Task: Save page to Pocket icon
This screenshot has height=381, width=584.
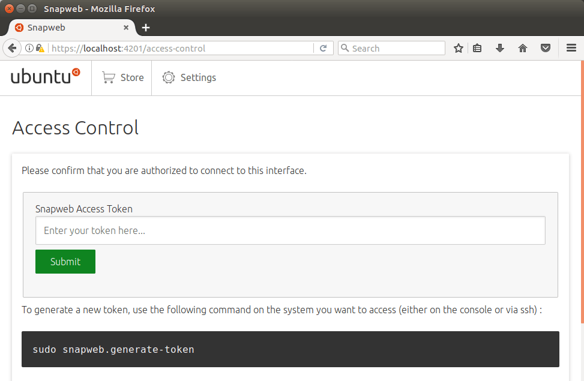Action: tap(546, 48)
